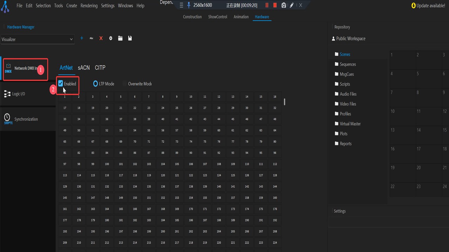
Task: Select the LTP Mode radio button
Action: coord(95,84)
